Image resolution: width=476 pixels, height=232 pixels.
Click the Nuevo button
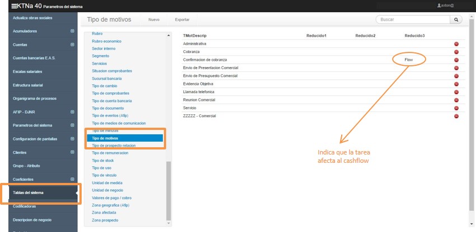point(154,20)
